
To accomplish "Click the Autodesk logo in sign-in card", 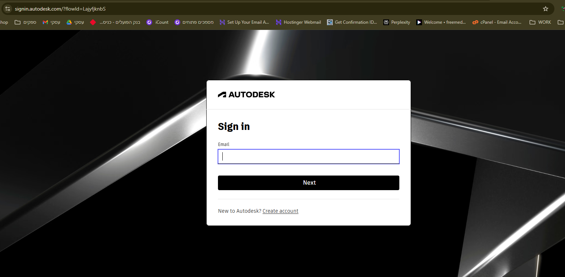I will (x=246, y=95).
